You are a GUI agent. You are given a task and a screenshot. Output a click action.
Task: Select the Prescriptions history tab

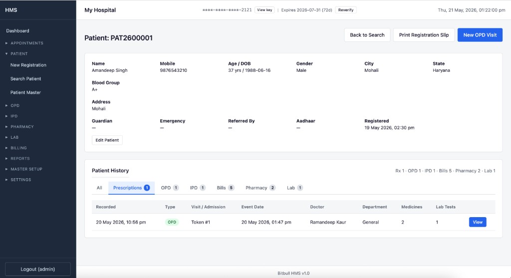point(131,188)
